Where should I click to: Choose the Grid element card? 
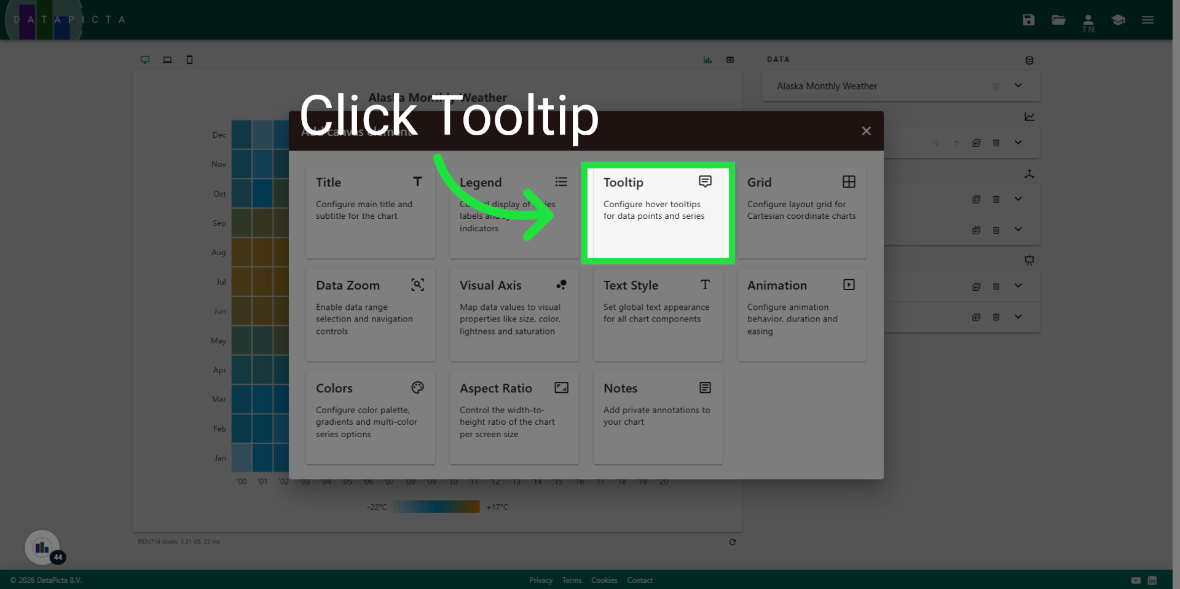[x=801, y=211]
